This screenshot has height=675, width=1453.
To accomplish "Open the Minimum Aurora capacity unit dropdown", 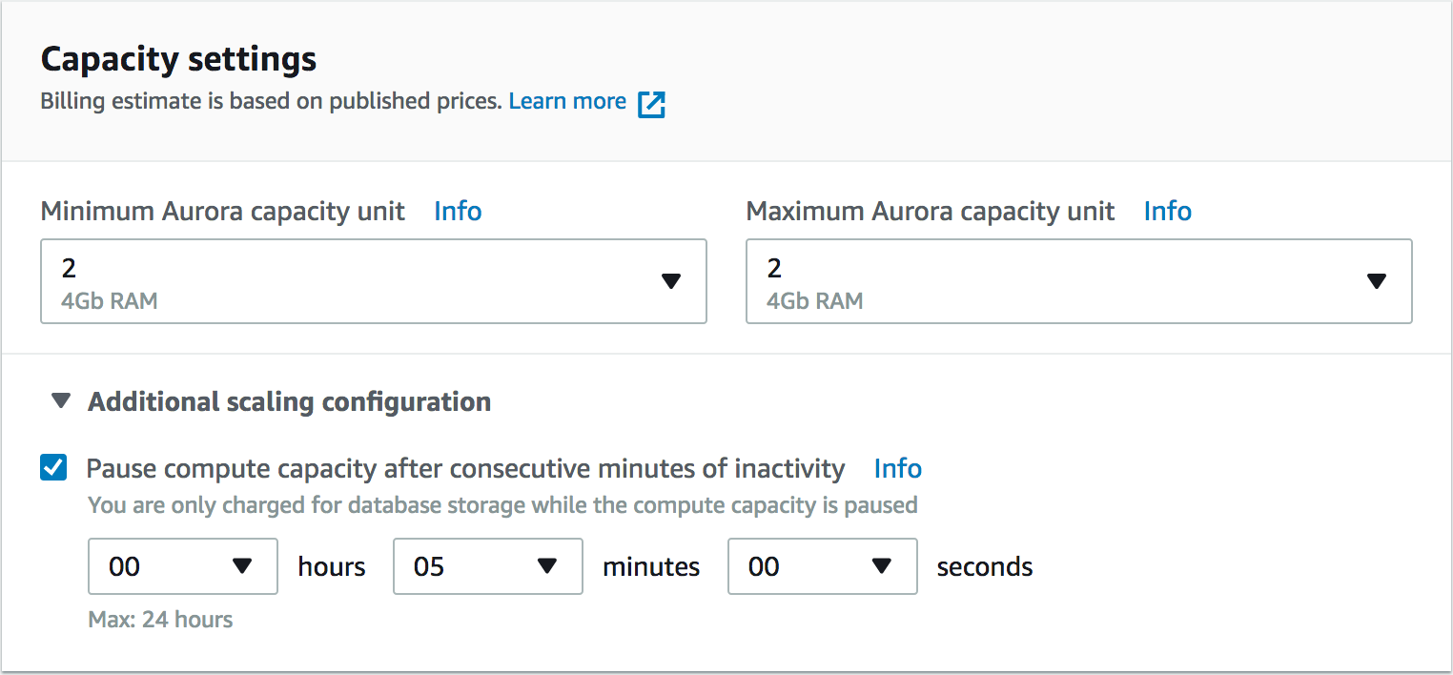I will [x=374, y=281].
